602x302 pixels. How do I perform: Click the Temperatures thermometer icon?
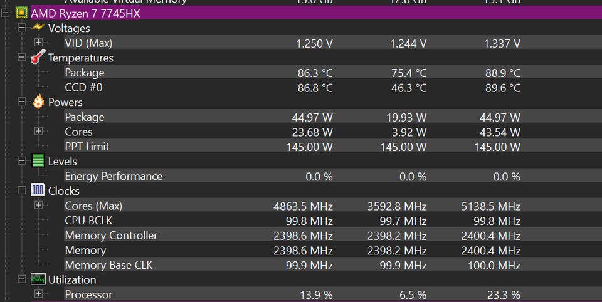(38, 57)
